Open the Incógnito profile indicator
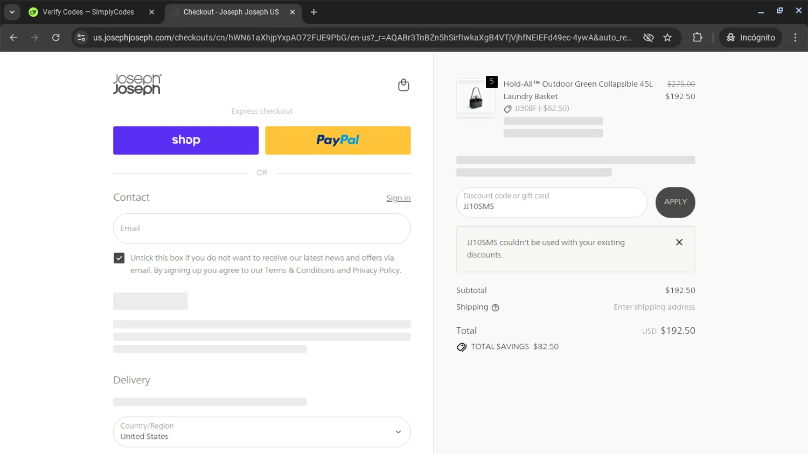808x454 pixels. (750, 37)
